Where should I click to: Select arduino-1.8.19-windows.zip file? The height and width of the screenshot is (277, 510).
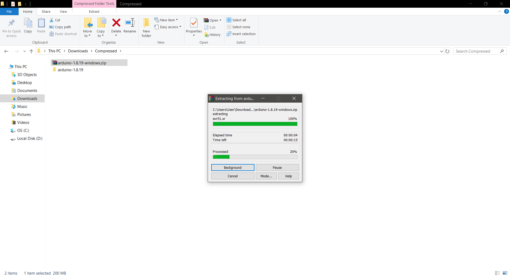(x=89, y=63)
